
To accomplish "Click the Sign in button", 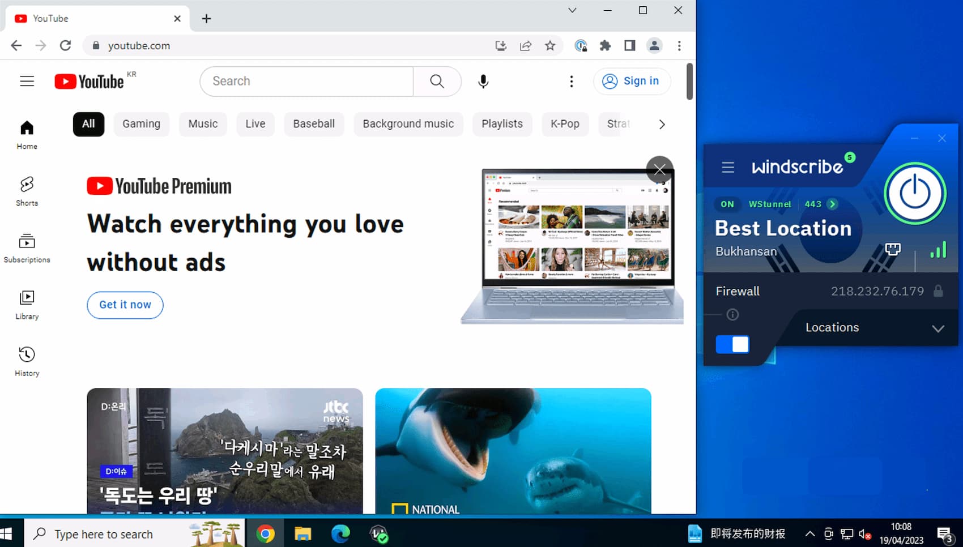I will pos(632,82).
